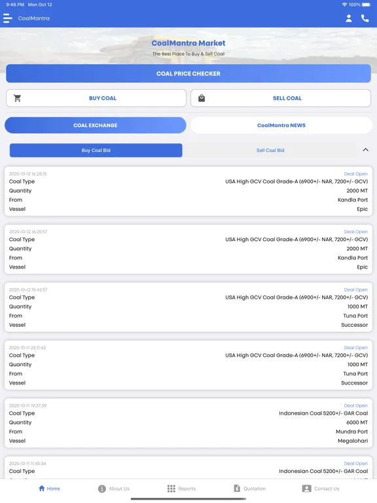Click Deal Open on 15:42:57 bid

coord(356,289)
